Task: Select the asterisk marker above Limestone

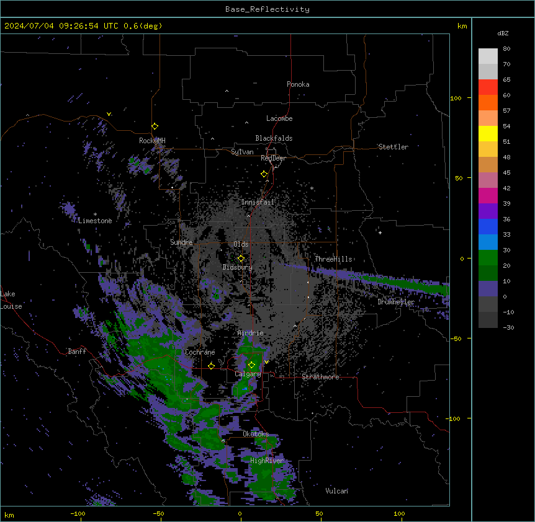Action: [95, 215]
